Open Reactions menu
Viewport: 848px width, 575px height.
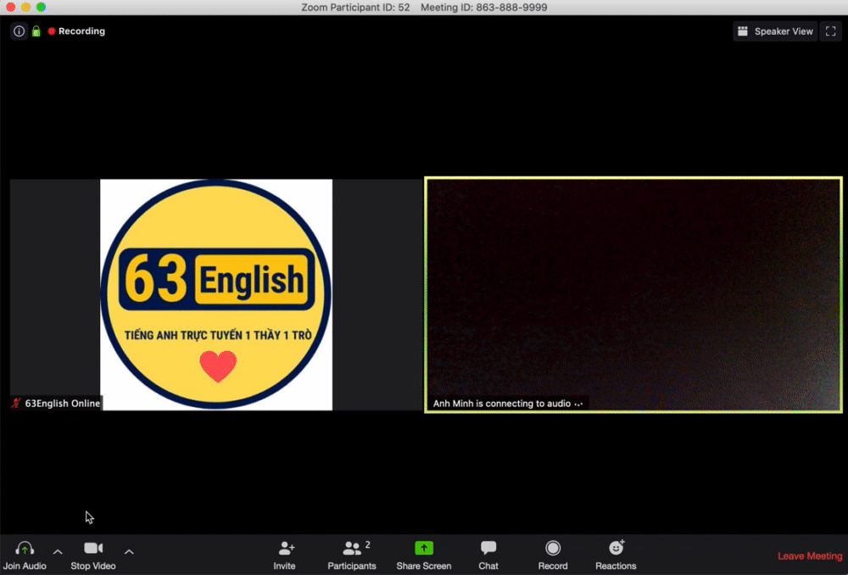[x=616, y=555]
